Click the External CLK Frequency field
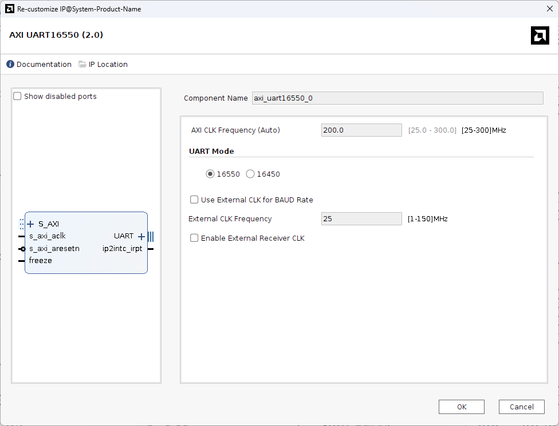Image resolution: width=559 pixels, height=426 pixels. pos(361,219)
